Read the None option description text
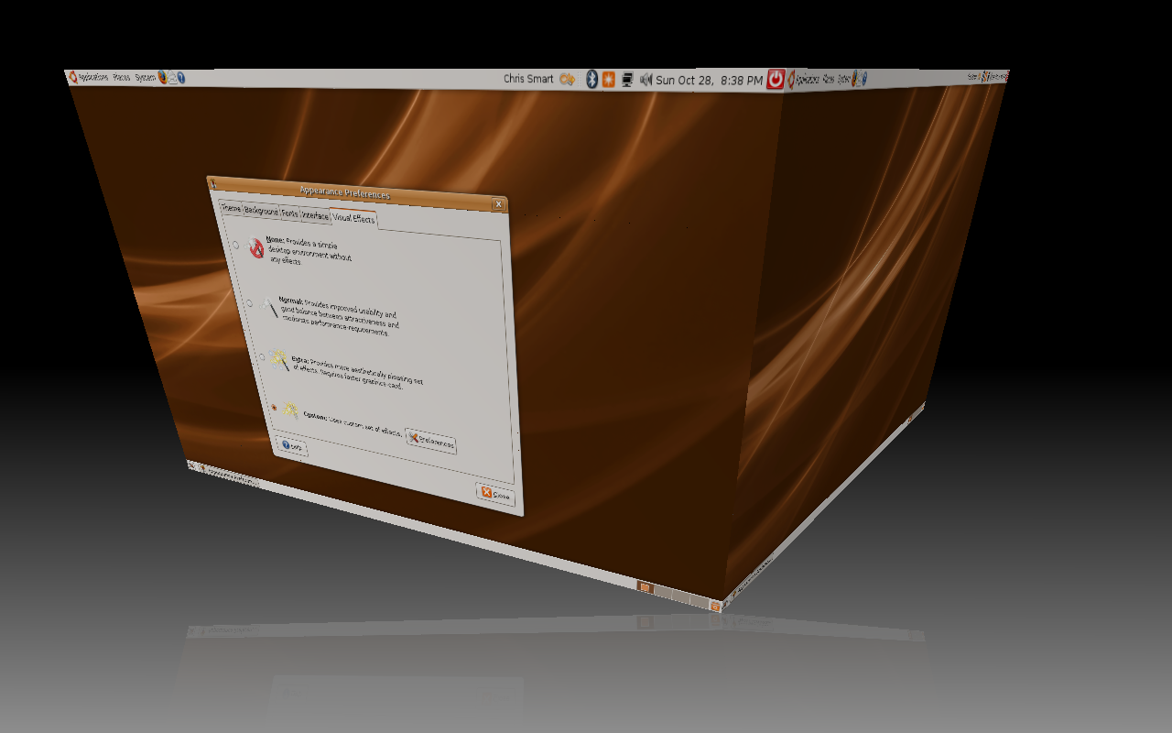Viewport: 1172px width, 733px height. click(308, 251)
